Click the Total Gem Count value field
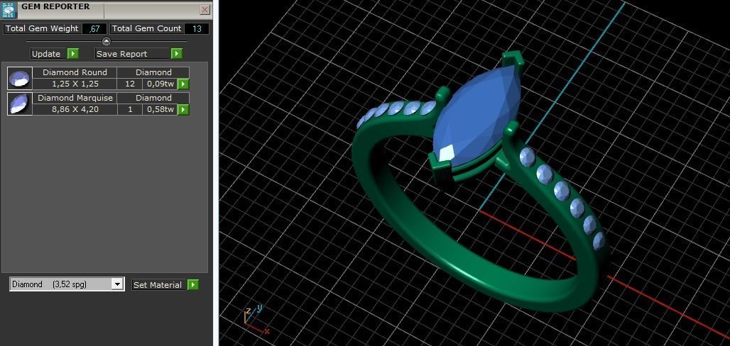This screenshot has height=346, width=730. pyautogui.click(x=197, y=28)
